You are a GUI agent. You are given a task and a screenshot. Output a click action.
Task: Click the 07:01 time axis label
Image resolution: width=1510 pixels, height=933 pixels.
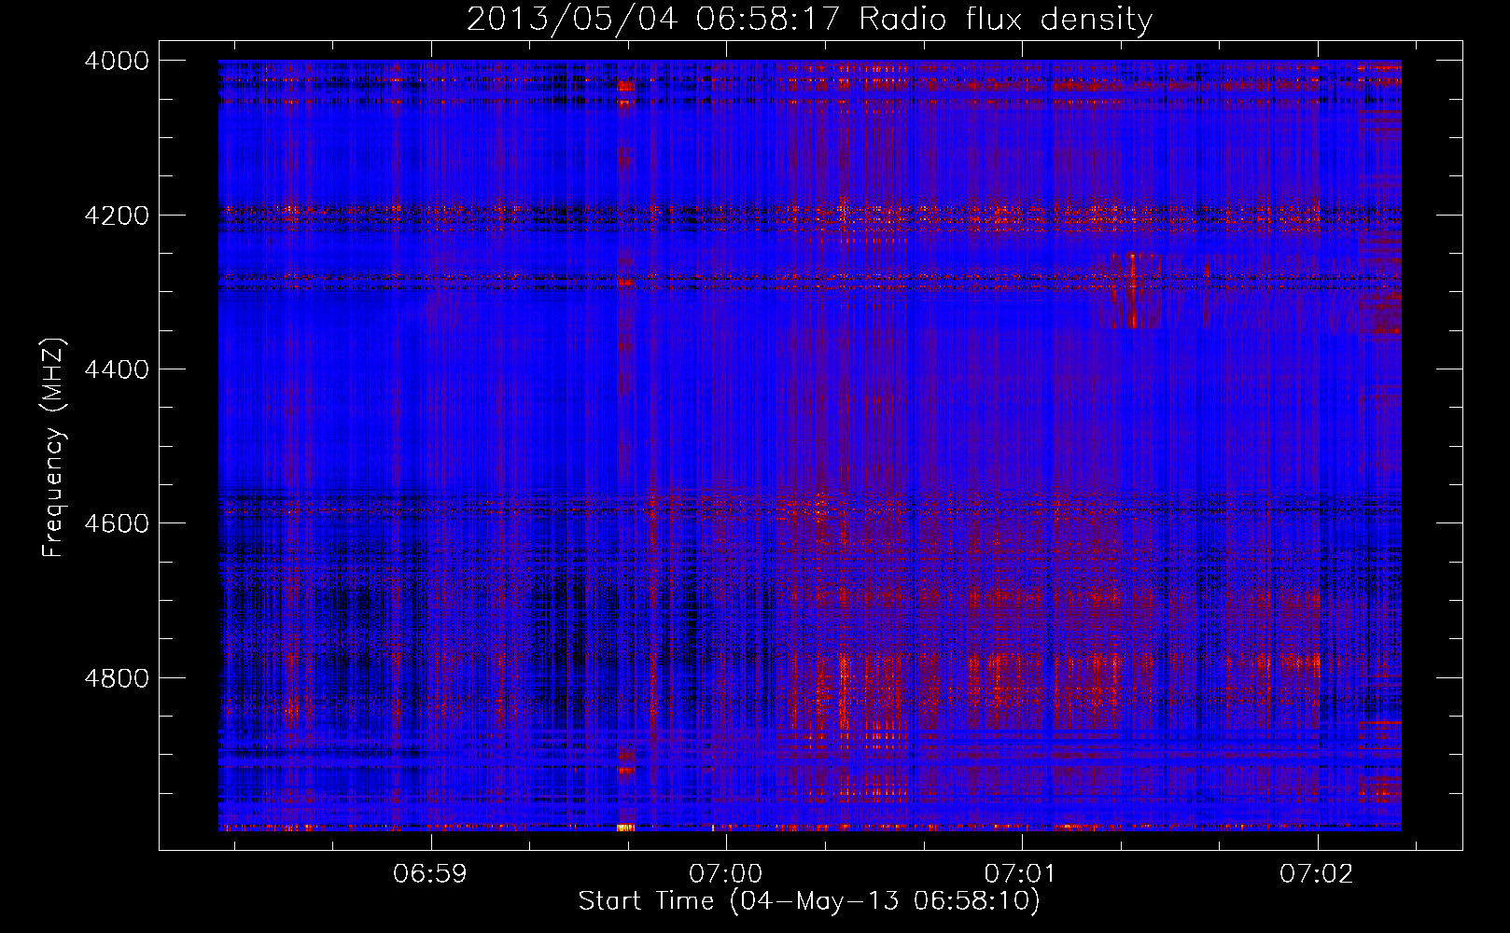pyautogui.click(x=1022, y=874)
